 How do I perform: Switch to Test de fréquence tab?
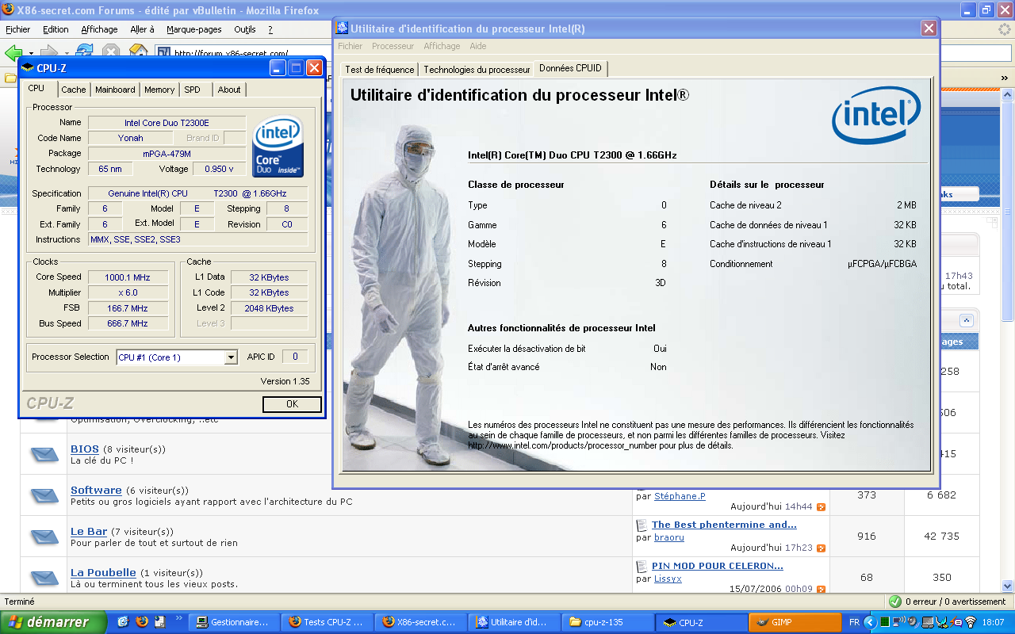(380, 70)
